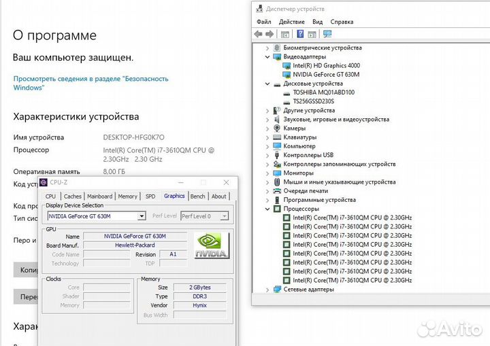Expand the Сетевые адаптеры node
The image size is (490, 346).
[267, 290]
